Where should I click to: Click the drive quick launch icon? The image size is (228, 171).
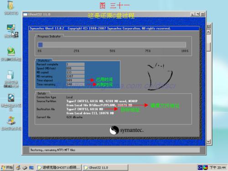pyautogui.click(x=25, y=168)
